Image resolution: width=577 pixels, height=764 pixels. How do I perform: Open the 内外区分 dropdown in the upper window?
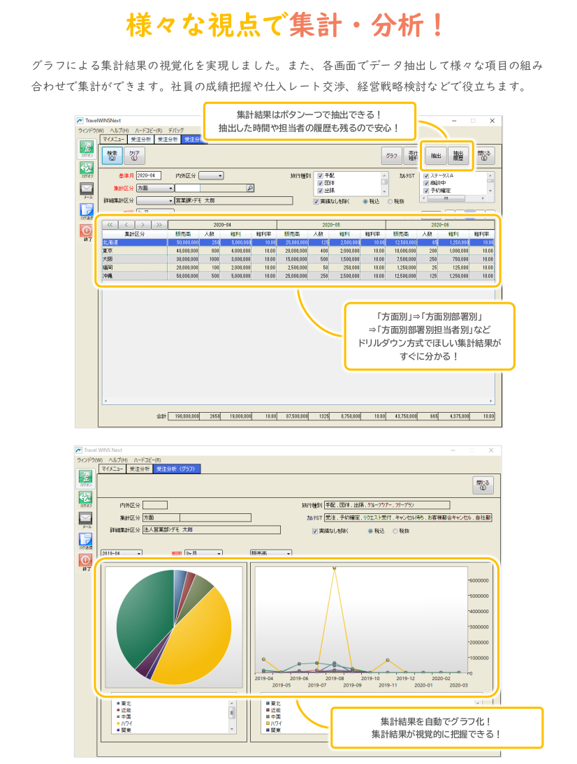tap(211, 175)
